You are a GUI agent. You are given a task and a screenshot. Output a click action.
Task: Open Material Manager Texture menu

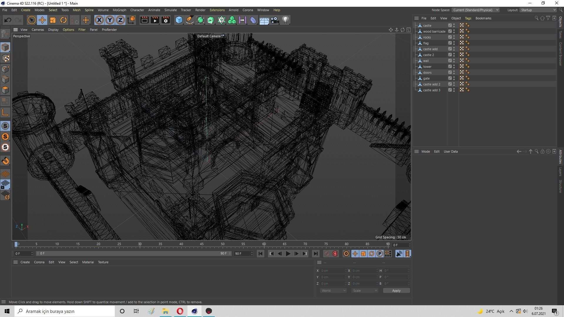point(103,262)
